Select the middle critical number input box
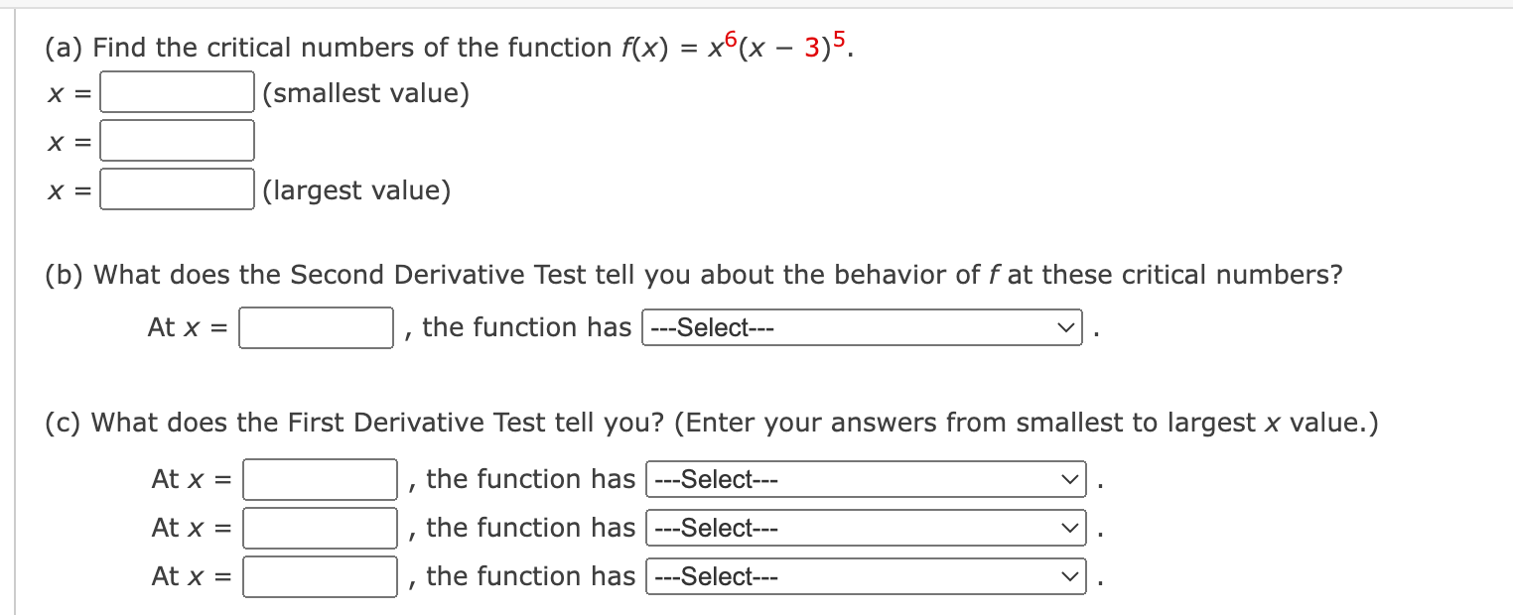Viewport: 1513px width, 615px height. pyautogui.click(x=178, y=141)
